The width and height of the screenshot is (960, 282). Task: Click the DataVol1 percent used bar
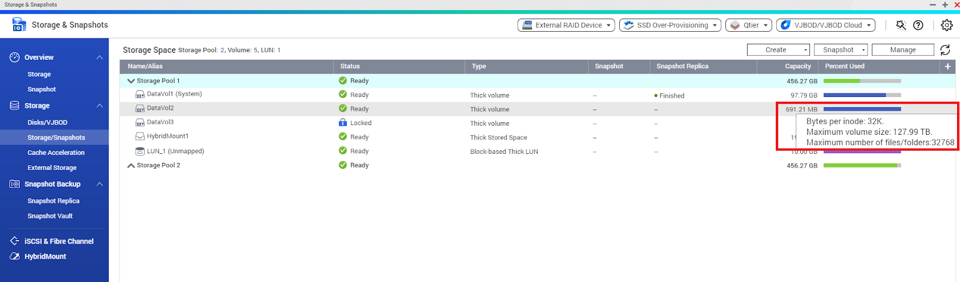click(x=862, y=95)
